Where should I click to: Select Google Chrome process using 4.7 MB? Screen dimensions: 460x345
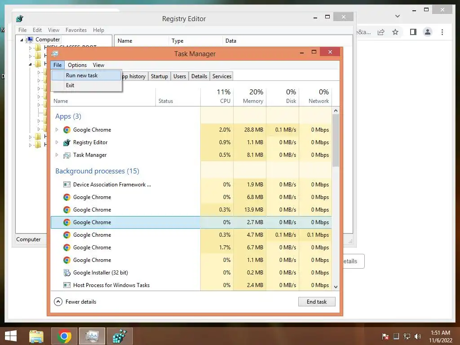pos(191,235)
